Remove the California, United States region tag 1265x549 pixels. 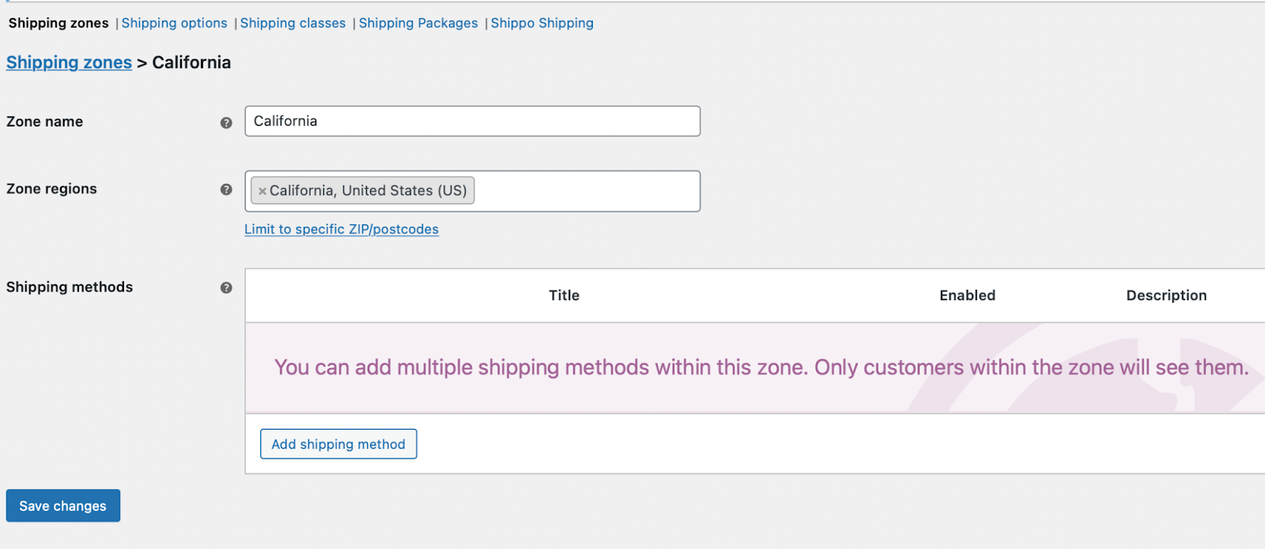[x=262, y=191]
